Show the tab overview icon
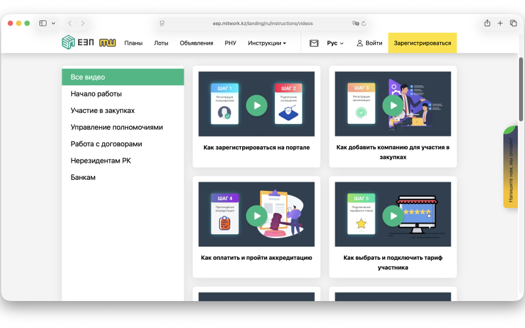 click(x=513, y=23)
